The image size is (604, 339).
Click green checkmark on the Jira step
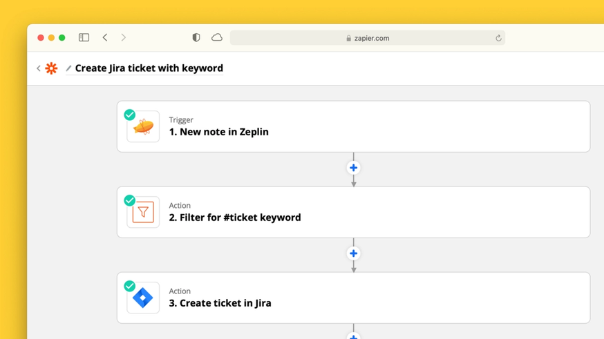pyautogui.click(x=129, y=286)
